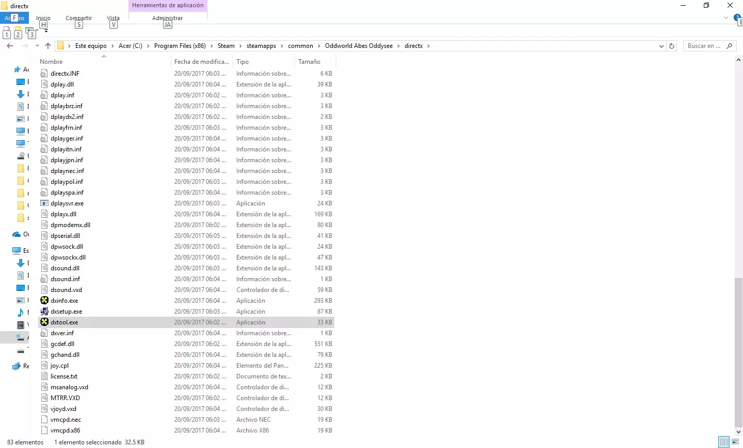Screen dimensions: 743x448
Task: Sort by Fecha de modificación column header
Action: click(202, 62)
